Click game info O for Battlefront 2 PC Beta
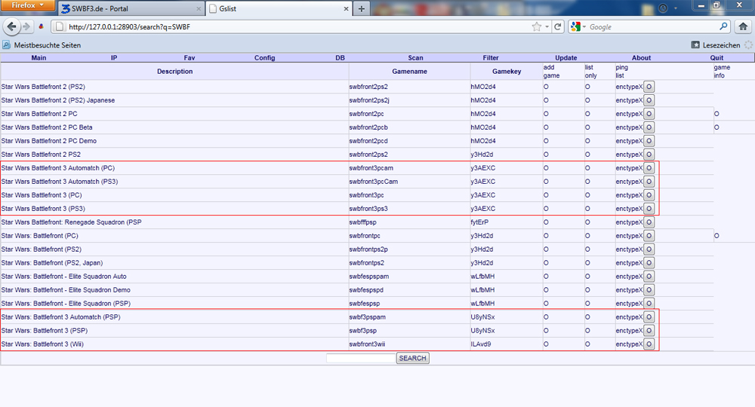 tap(716, 127)
